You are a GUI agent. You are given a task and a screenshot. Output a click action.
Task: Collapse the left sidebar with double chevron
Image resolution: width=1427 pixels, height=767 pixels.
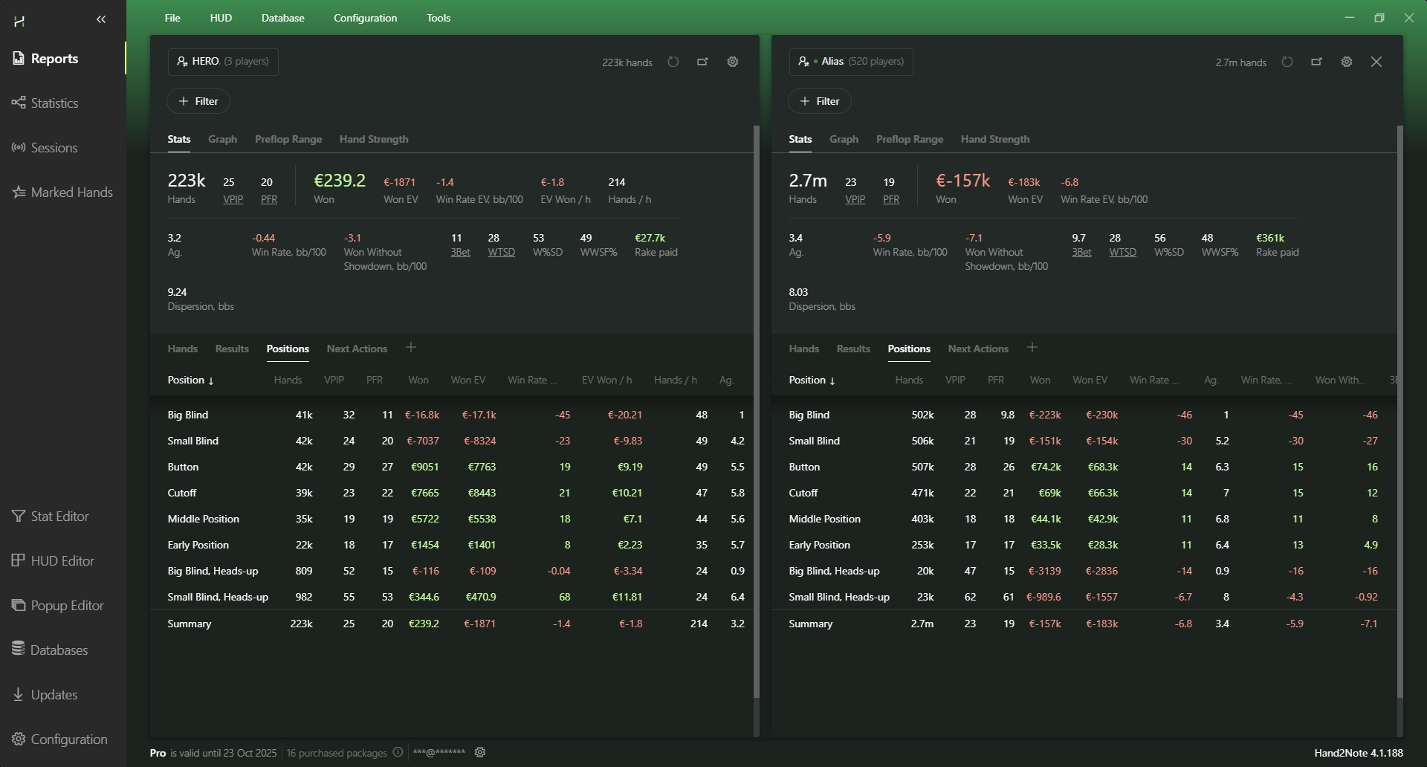pos(102,20)
